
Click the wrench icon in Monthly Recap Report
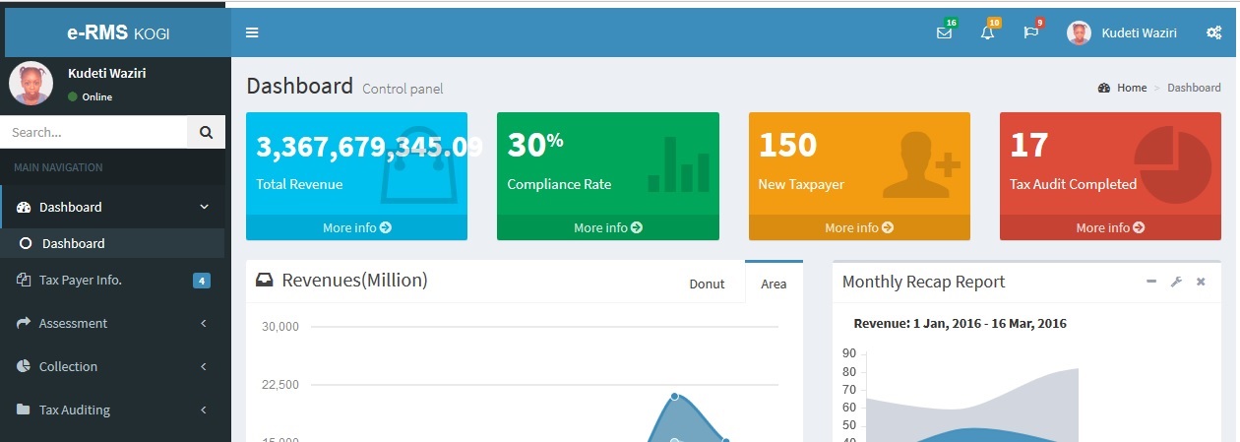tap(1175, 282)
